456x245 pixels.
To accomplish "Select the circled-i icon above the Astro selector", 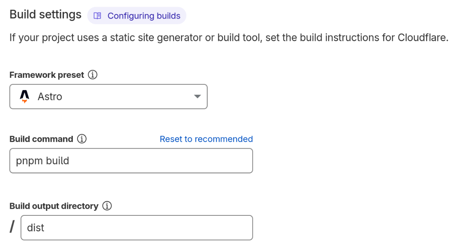I will coord(93,75).
